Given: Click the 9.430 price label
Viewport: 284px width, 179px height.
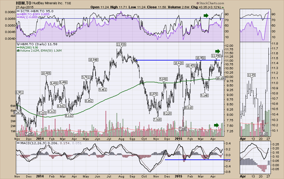Looking at the screenshot, I should [x=54, y=83].
